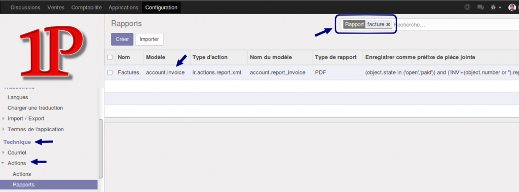Open the debug bug menu
The image size is (519, 192).
[x=496, y=7]
